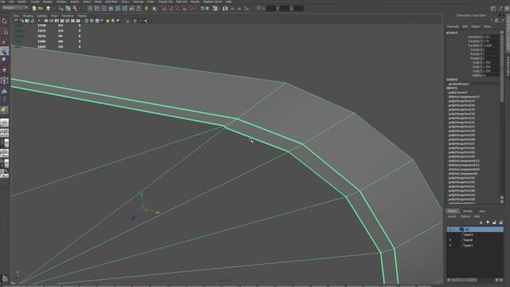This screenshot has height=287, width=510.
Task: Set selection mode to object
Action: click(x=69, y=9)
